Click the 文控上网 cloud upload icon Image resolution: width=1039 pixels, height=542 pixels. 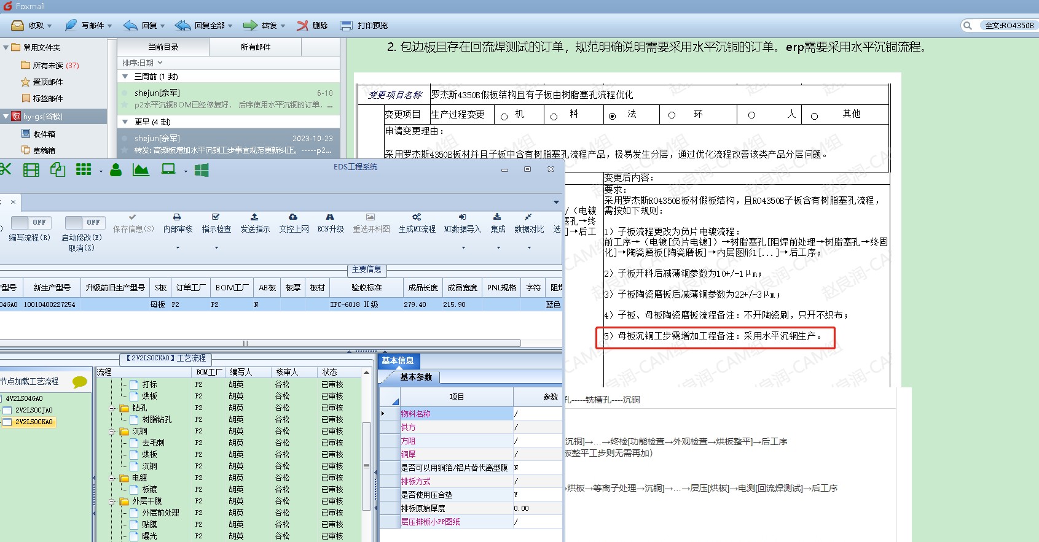coord(293,217)
